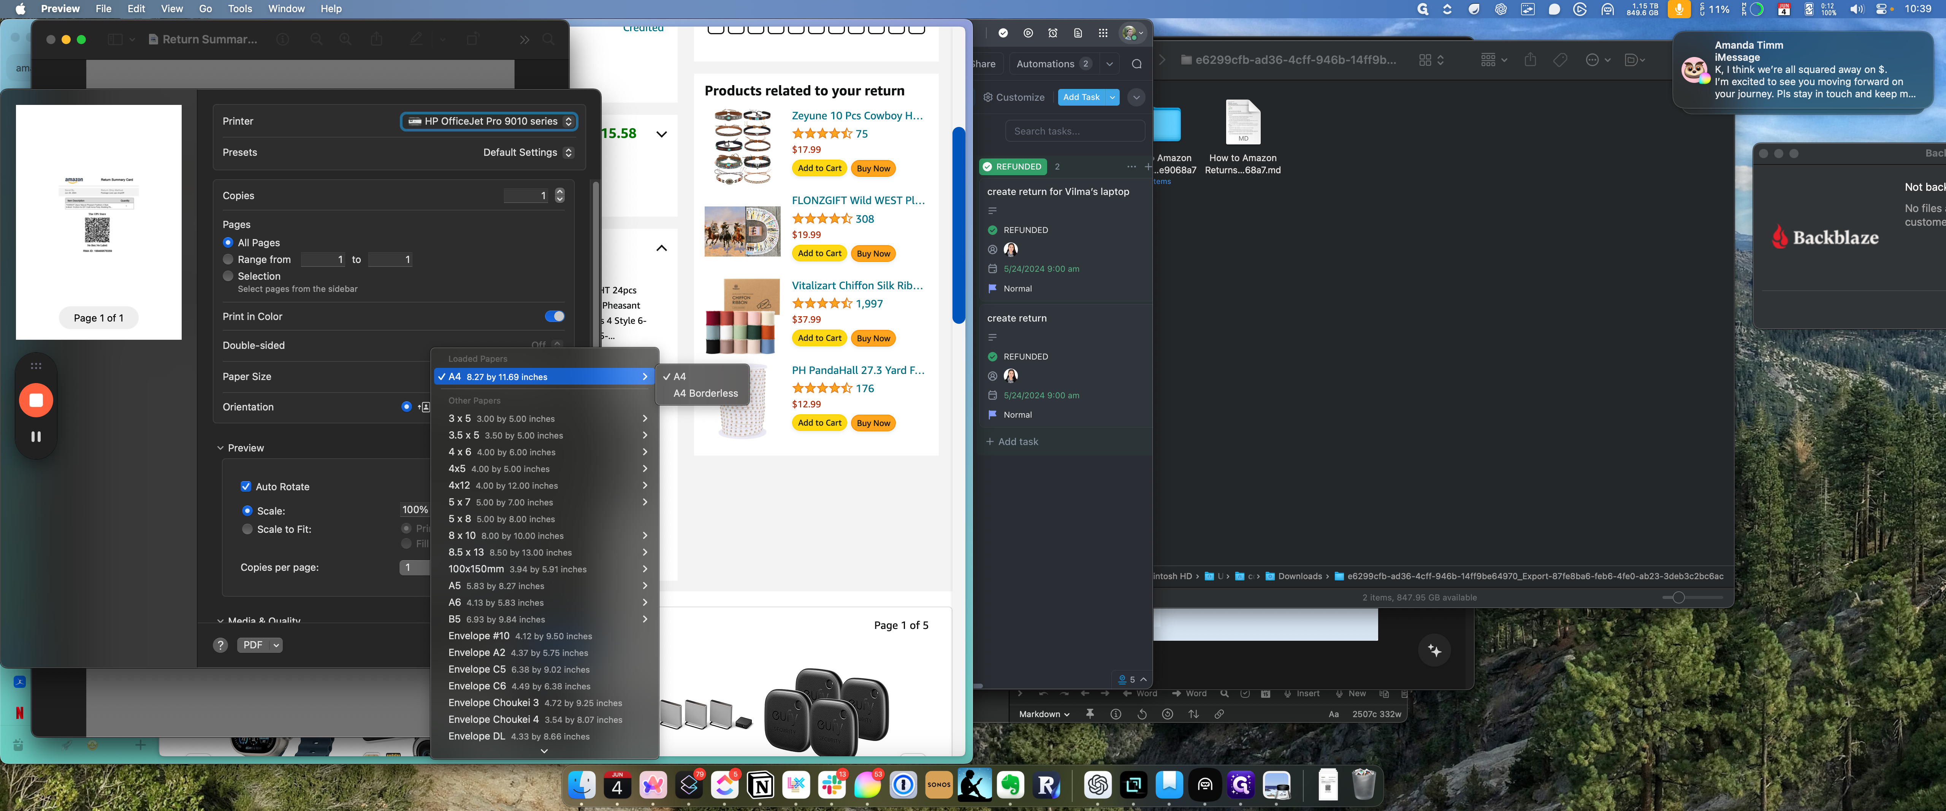The height and width of the screenshot is (811, 1946).
Task: Toggle the Auto Rotate checkbox
Action: [246, 486]
